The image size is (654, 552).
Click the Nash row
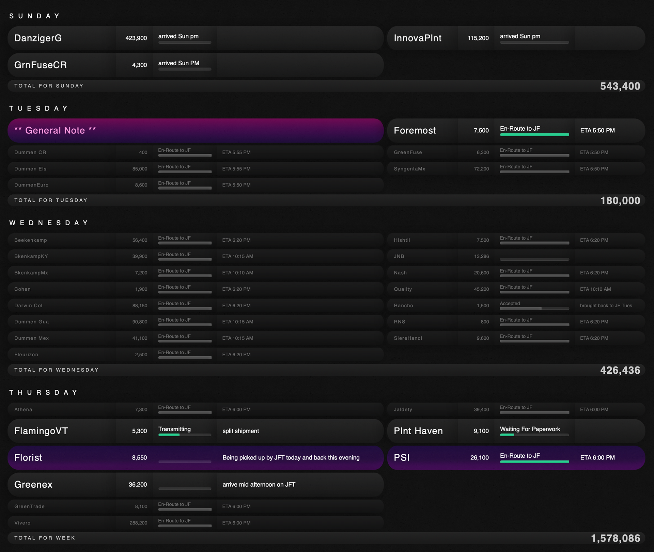tap(516, 273)
